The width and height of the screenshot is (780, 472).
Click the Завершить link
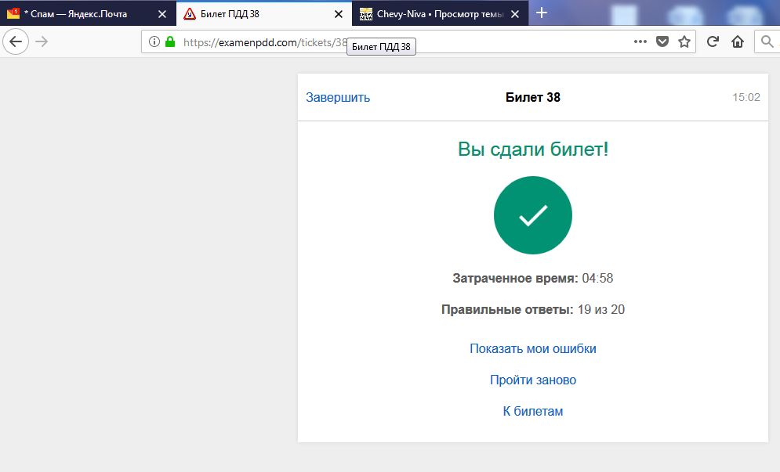338,98
